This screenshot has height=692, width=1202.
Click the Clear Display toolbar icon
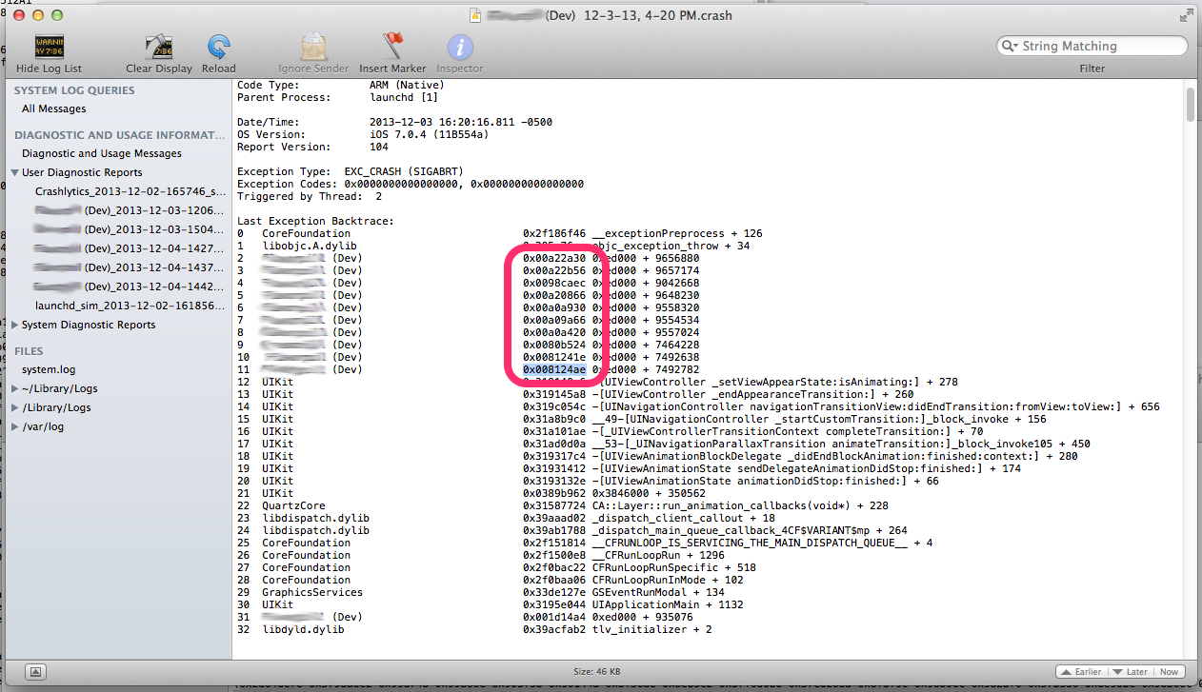(158, 47)
